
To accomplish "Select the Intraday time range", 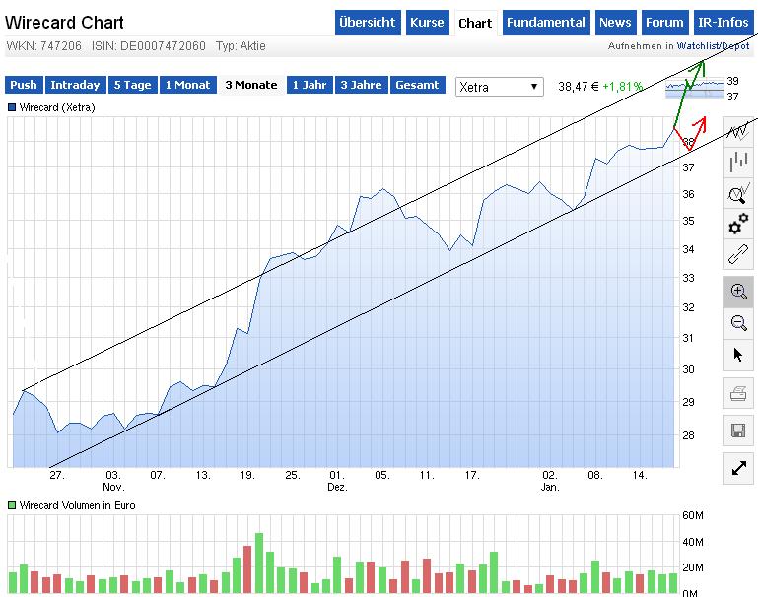I will point(75,86).
